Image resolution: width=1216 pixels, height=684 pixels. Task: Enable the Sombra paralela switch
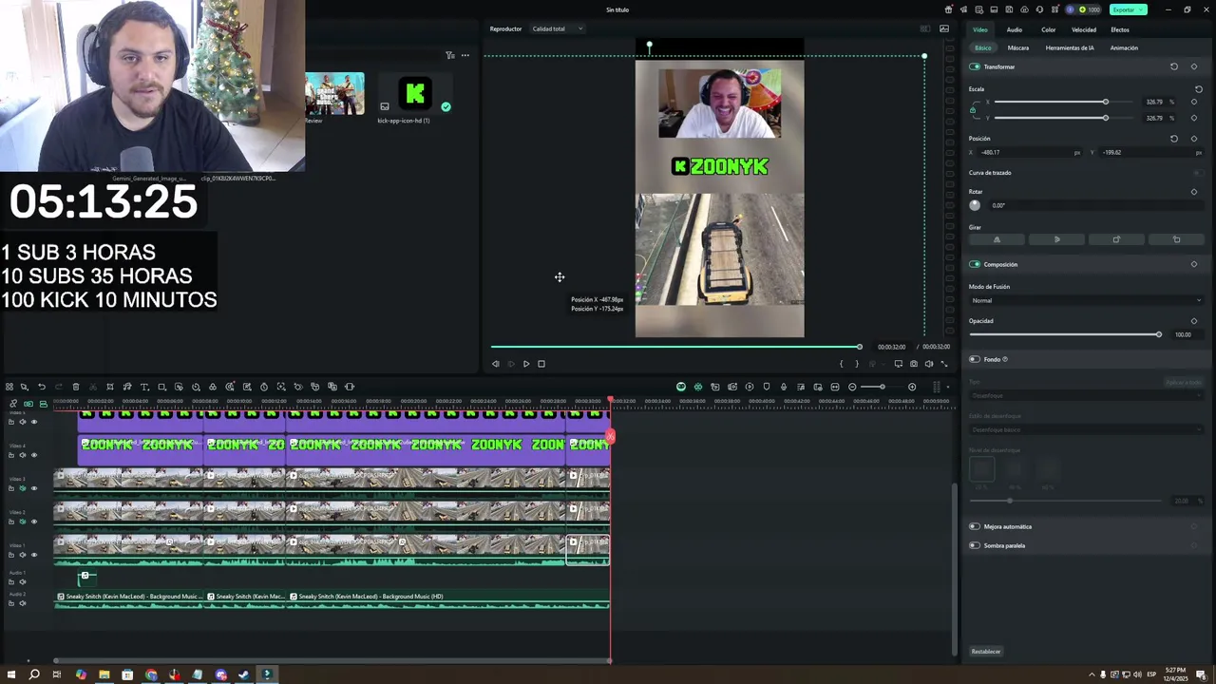point(975,545)
